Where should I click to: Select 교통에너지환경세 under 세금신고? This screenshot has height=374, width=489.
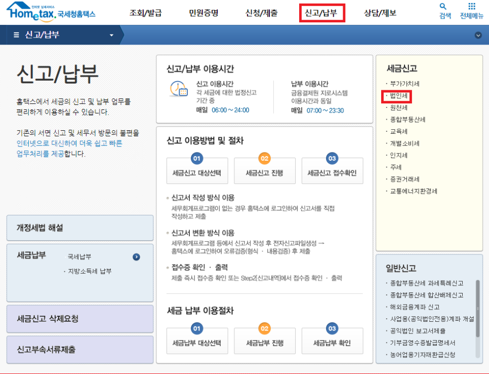point(414,191)
